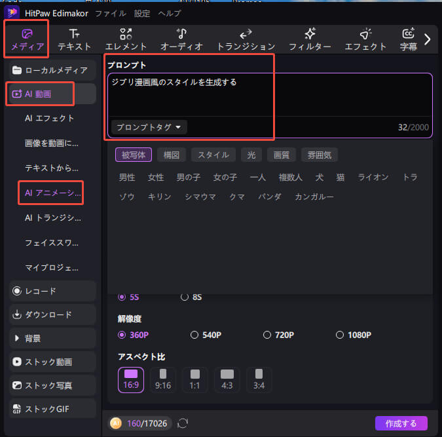Click into the プロンプト text field
The image size is (442, 437).
click(268, 95)
